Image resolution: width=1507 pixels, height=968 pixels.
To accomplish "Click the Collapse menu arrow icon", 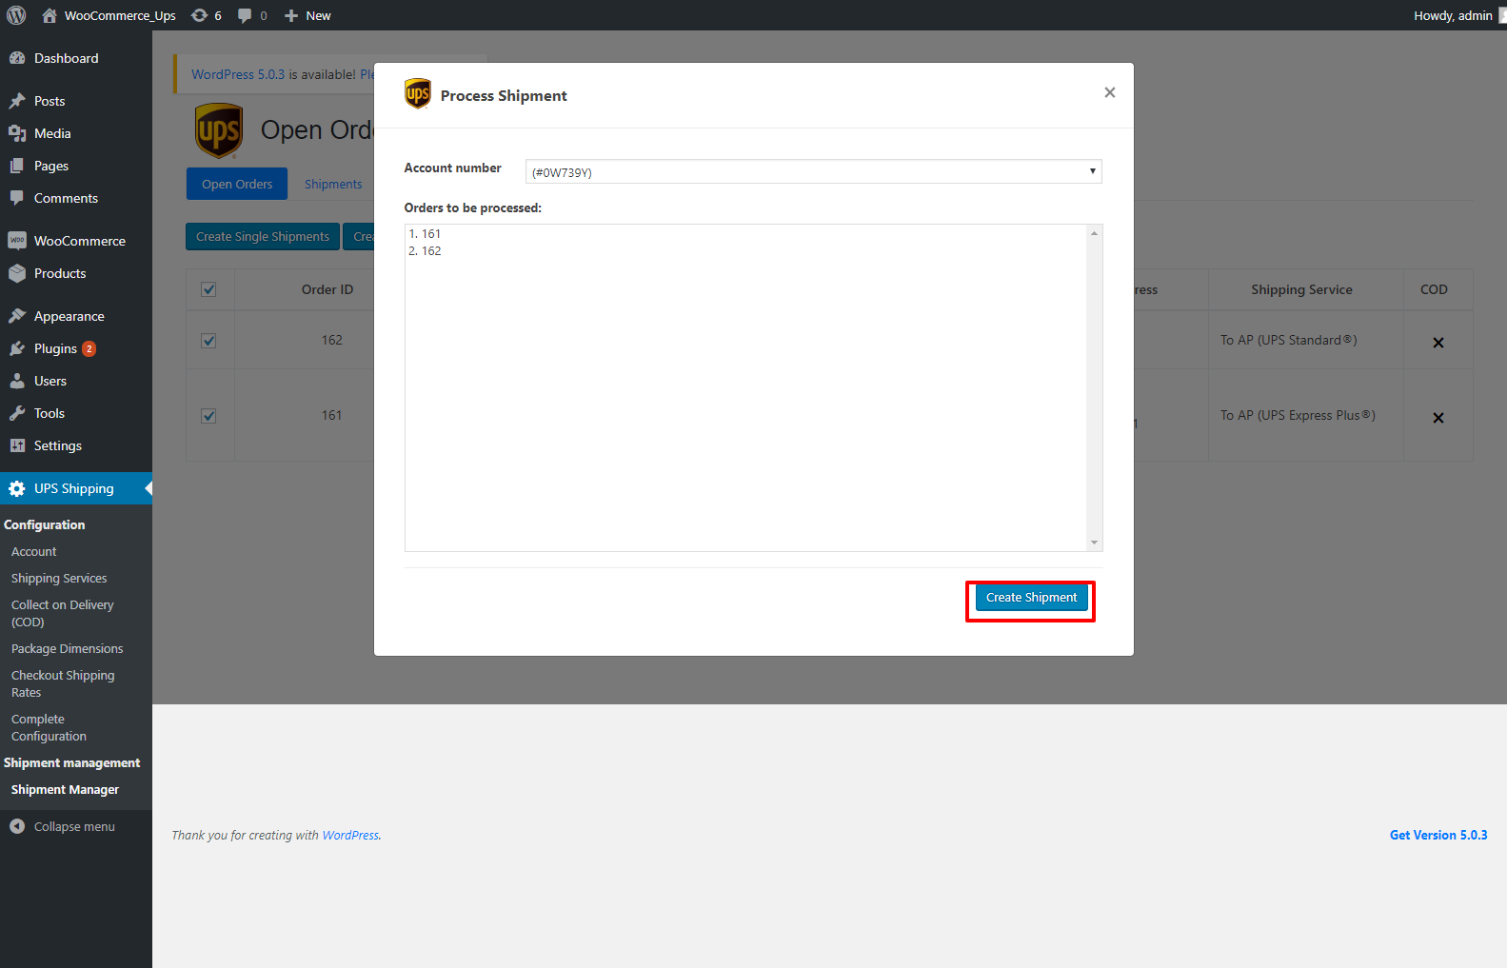I will pyautogui.click(x=17, y=826).
